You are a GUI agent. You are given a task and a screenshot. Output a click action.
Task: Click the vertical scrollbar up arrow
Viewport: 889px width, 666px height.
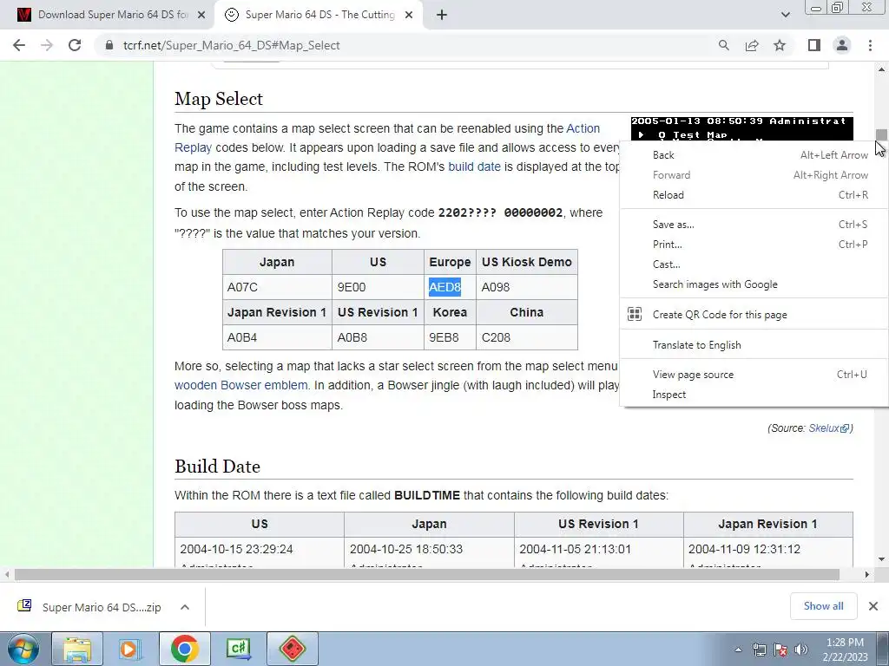[881, 69]
